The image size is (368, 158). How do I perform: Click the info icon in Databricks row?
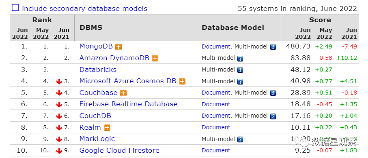click(240, 70)
